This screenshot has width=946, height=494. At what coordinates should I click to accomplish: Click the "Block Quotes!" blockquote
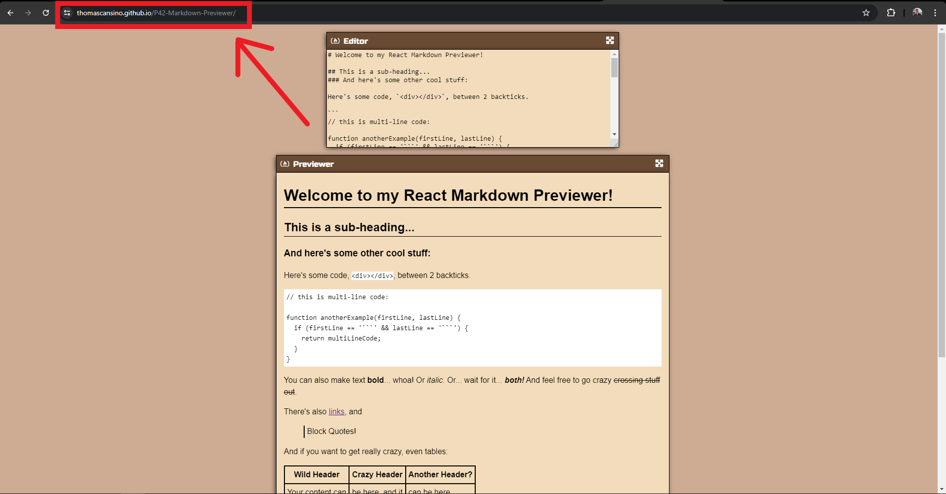point(331,432)
